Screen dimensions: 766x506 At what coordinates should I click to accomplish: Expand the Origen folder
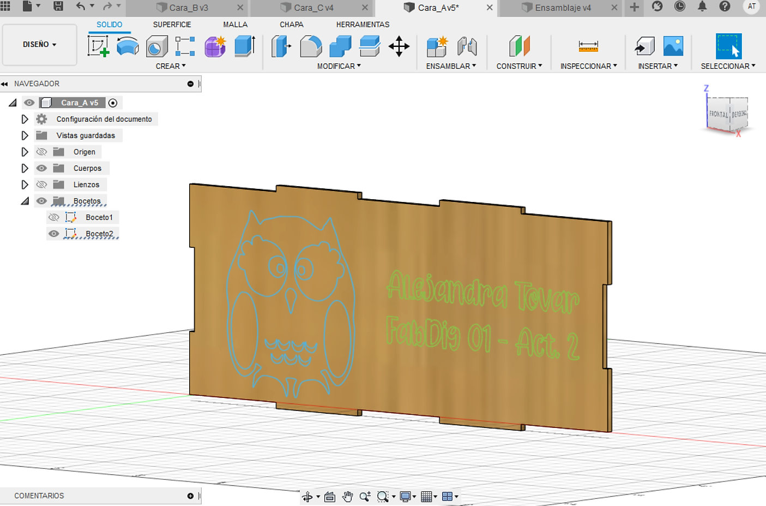click(x=25, y=152)
